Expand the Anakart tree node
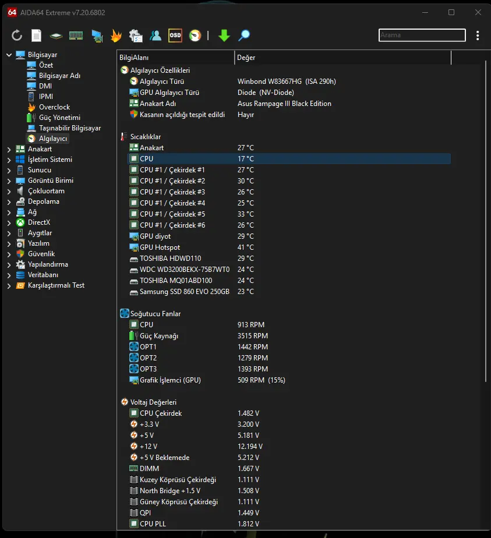Screen dimensions: 491x538 (9, 150)
